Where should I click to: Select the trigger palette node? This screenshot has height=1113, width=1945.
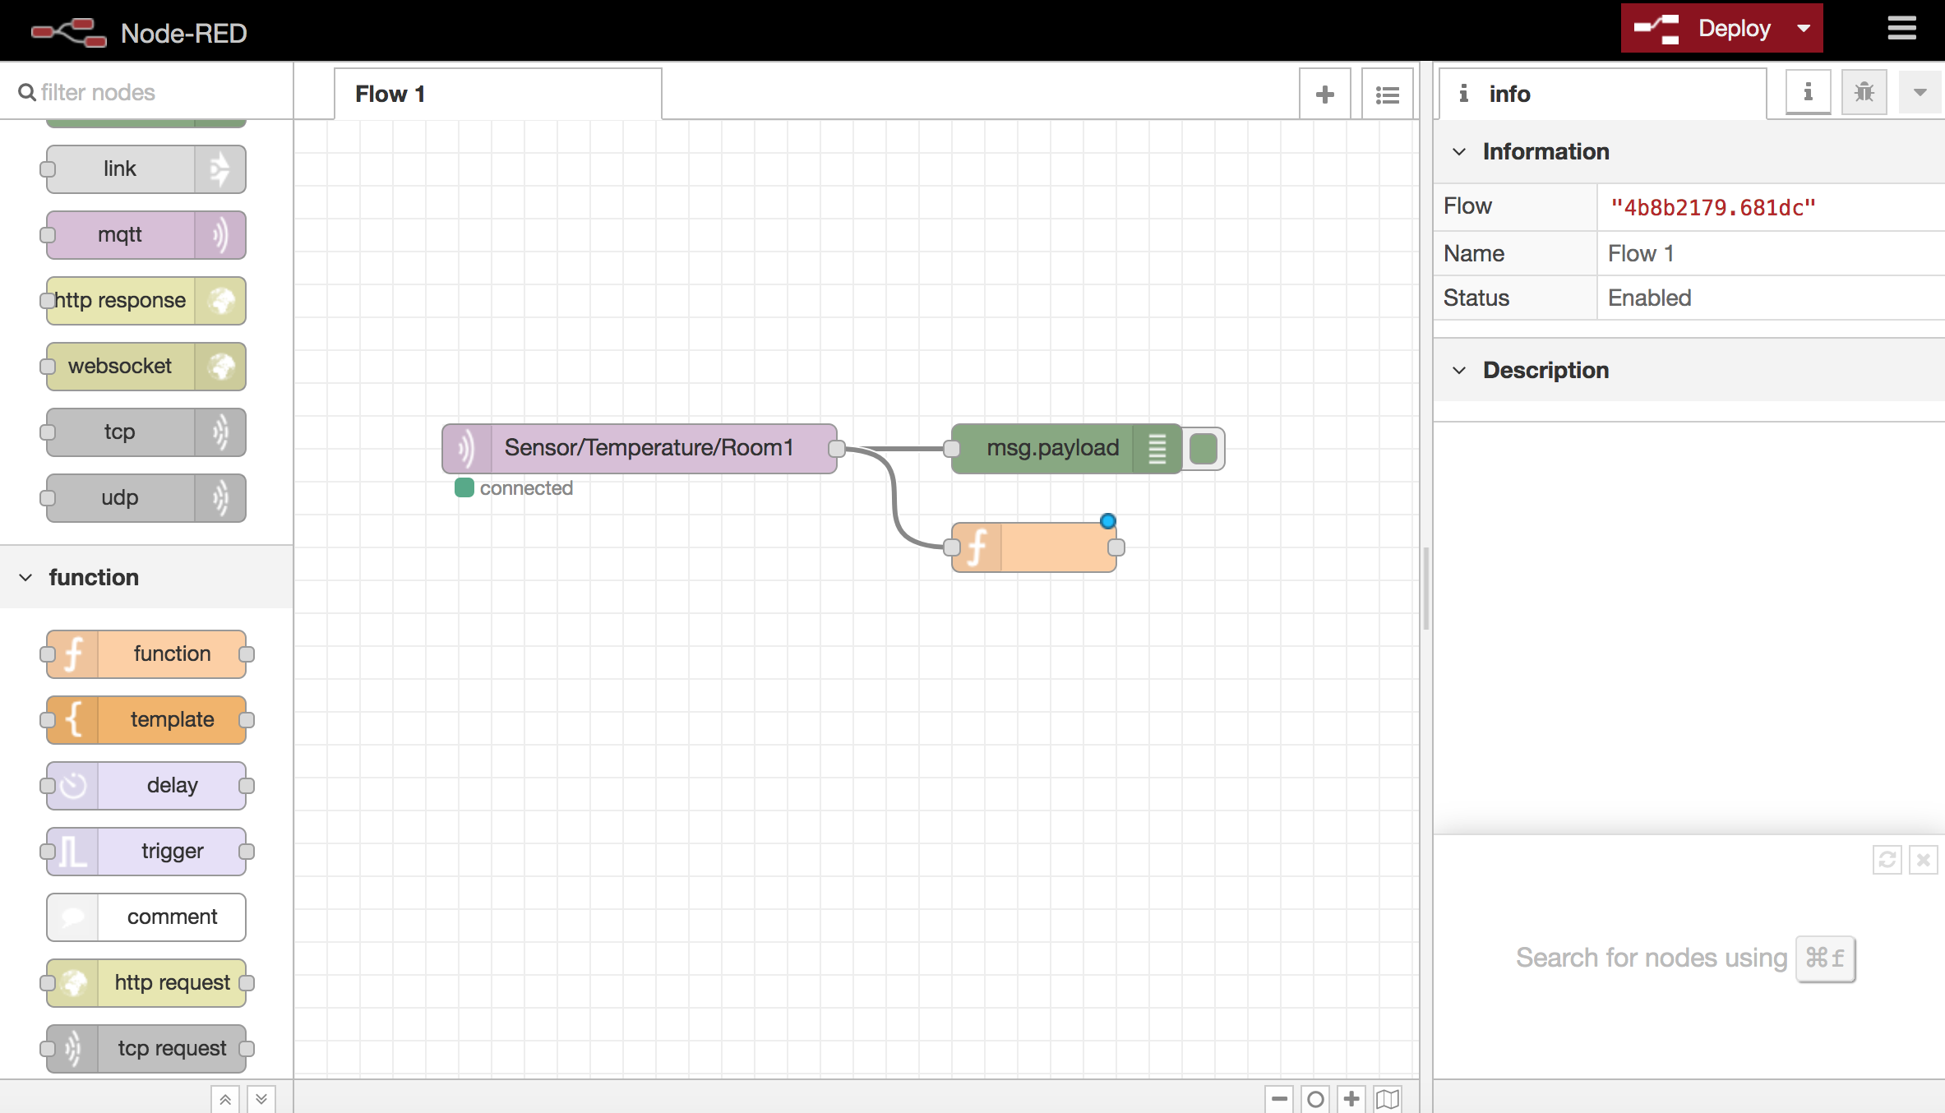(146, 852)
